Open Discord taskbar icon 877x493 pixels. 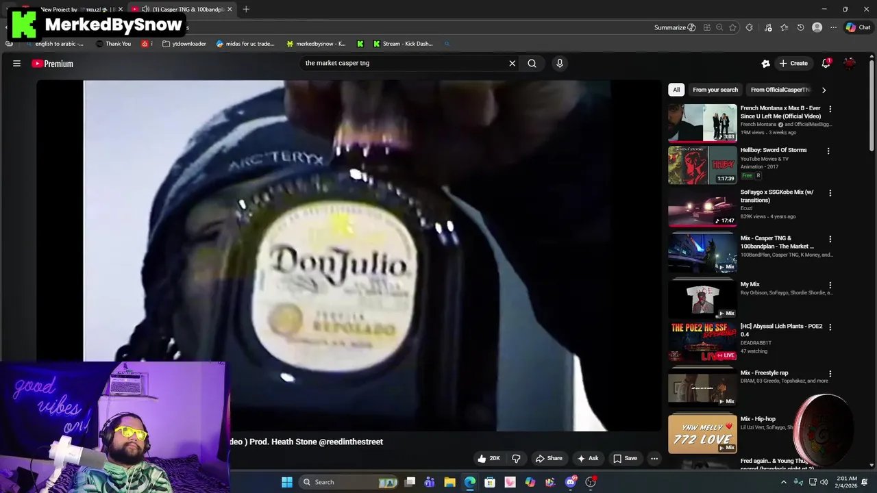pos(571,482)
